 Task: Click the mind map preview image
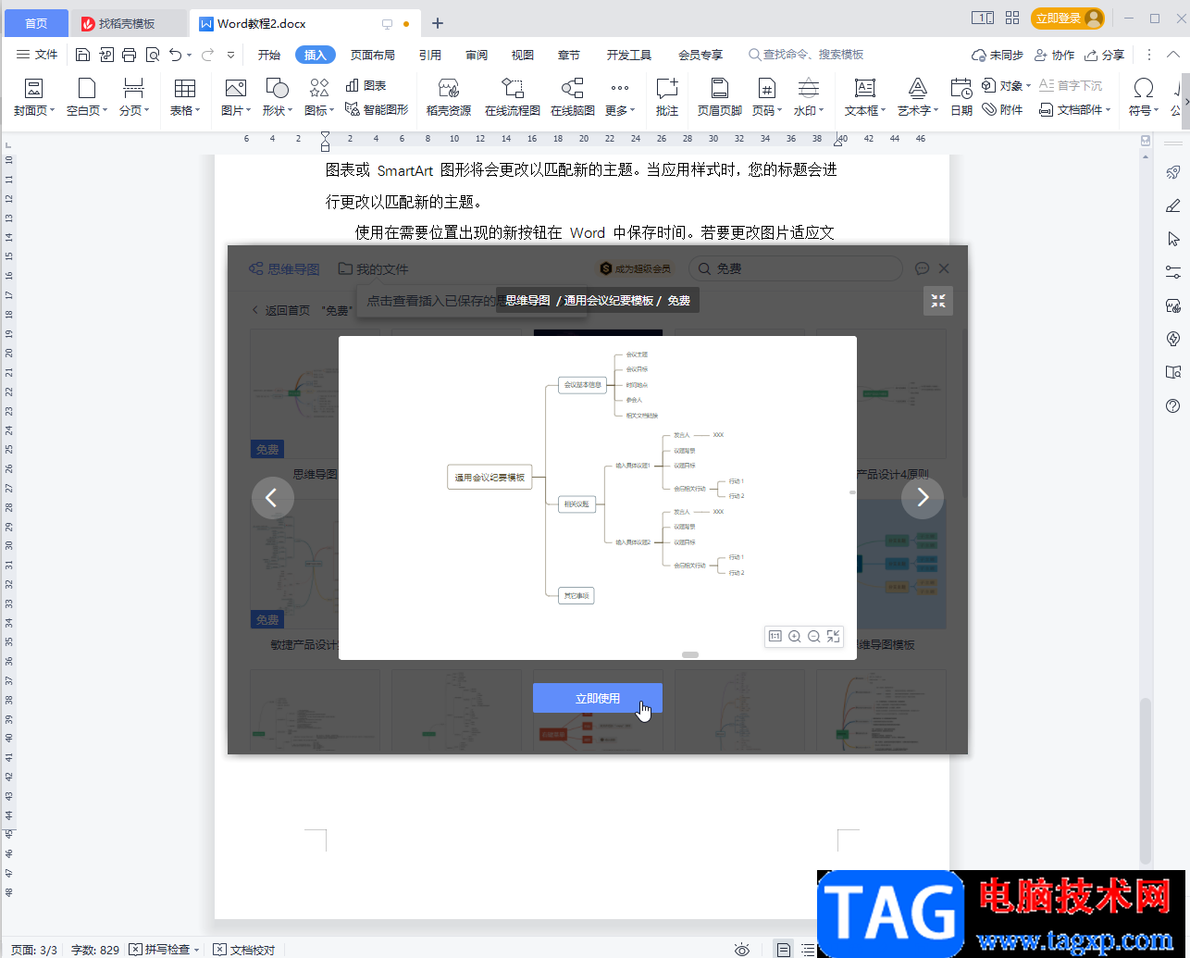pos(598,498)
